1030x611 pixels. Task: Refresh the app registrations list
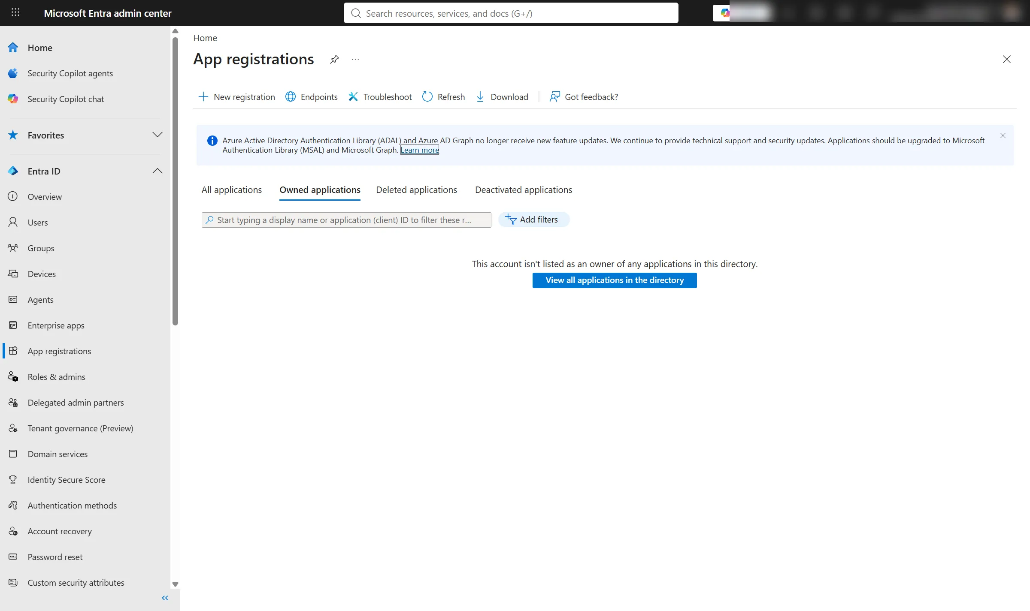click(444, 97)
